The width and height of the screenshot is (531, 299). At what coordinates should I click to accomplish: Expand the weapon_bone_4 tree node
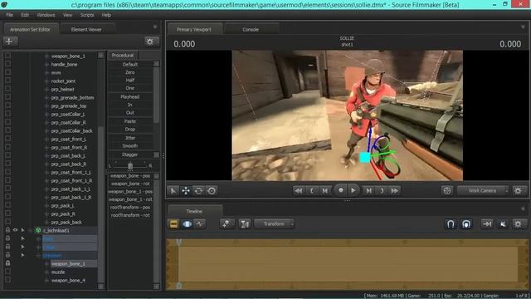pos(46,281)
